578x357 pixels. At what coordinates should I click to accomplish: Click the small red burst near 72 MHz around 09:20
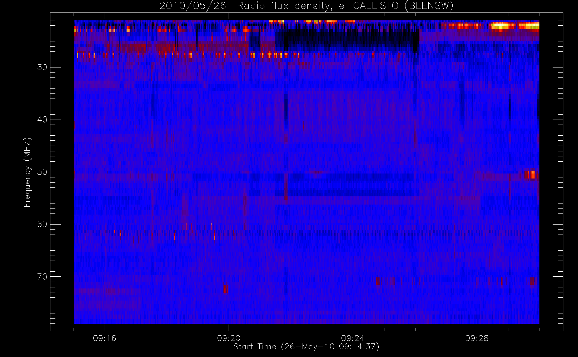[226, 288]
